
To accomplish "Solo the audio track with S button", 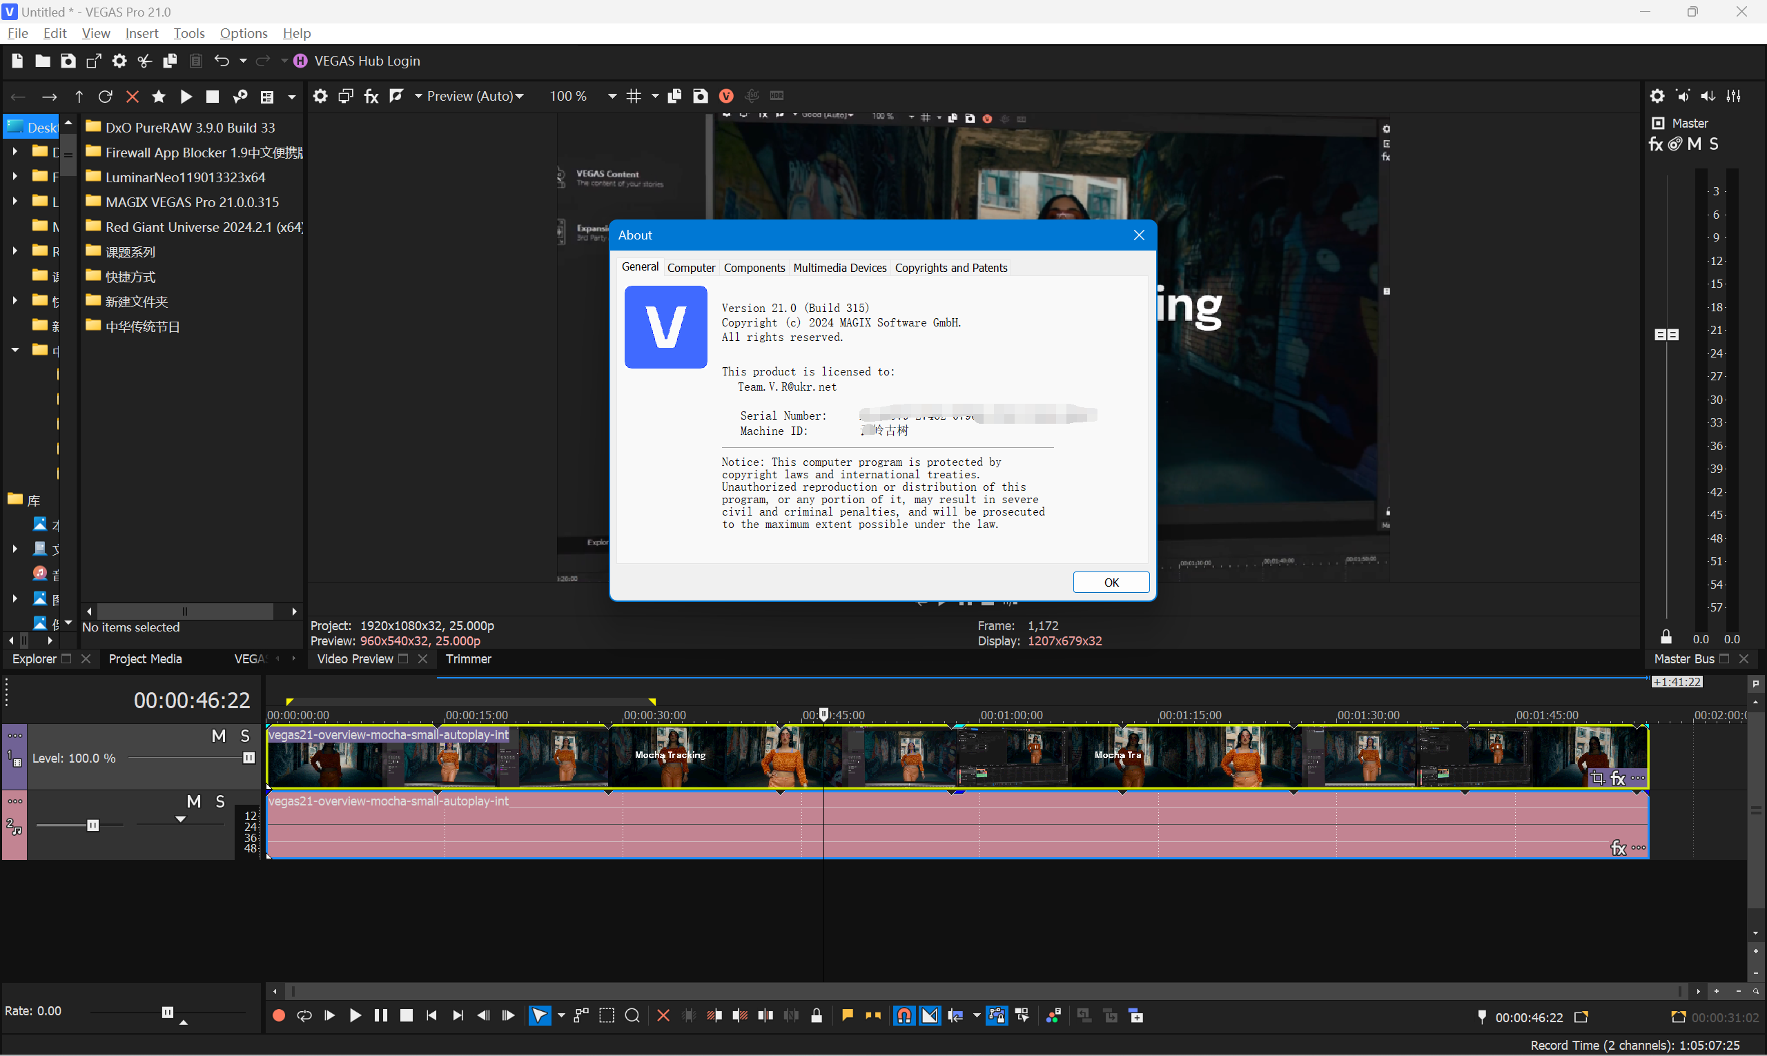I will [220, 802].
